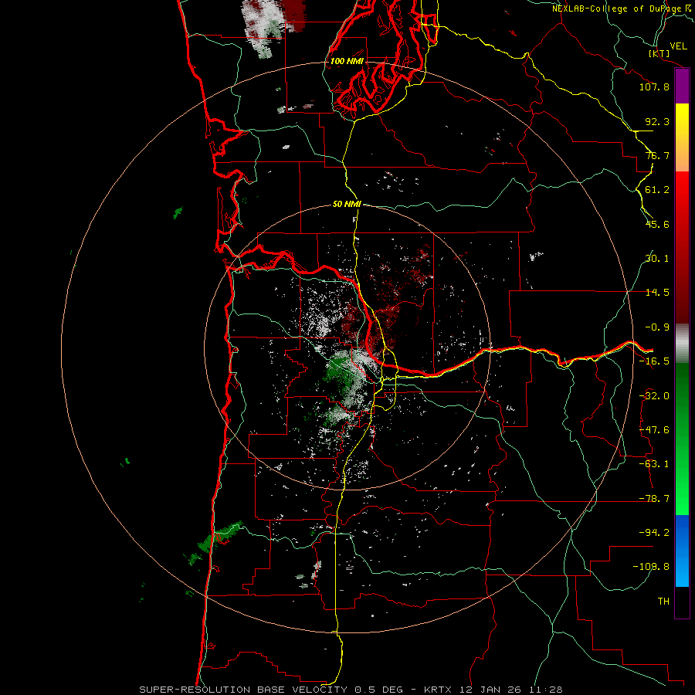
Task: Pick the gray near-zero color bar segment
Action: [682, 344]
